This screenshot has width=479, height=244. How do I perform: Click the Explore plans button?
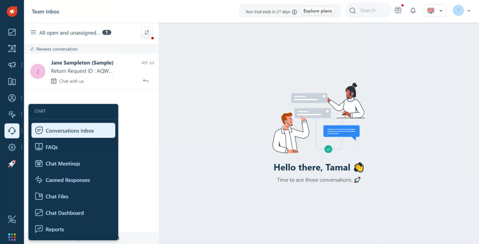click(318, 11)
